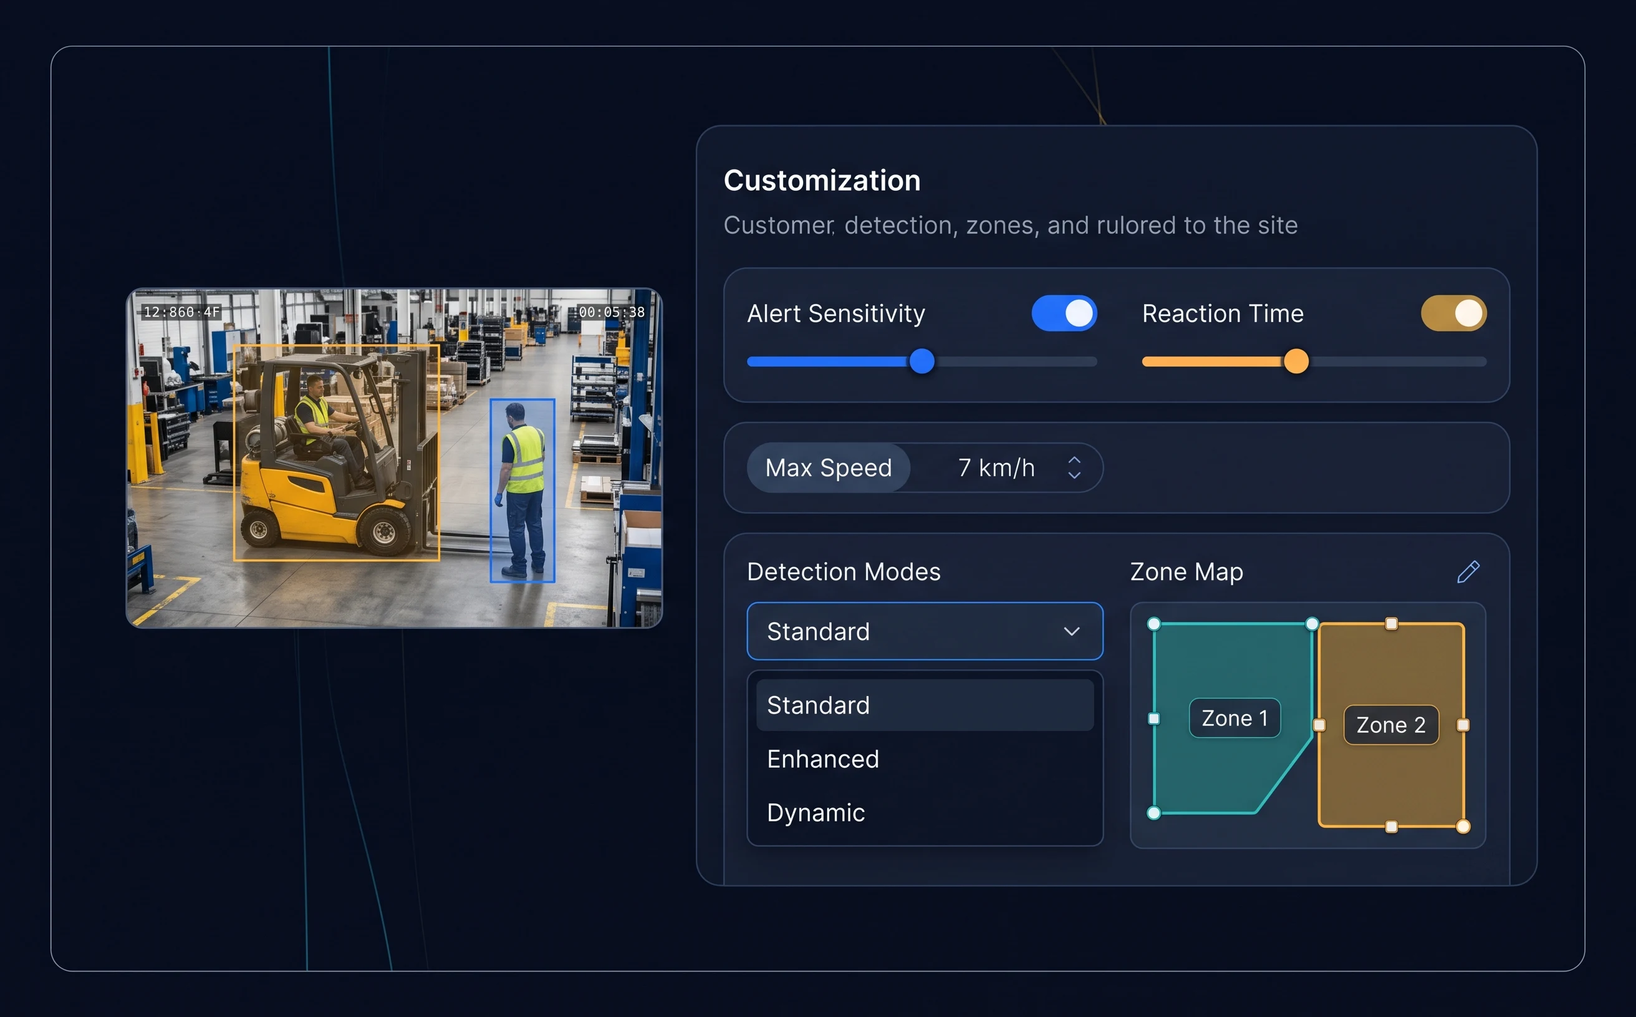Select the Zone 1 label
This screenshot has height=1017, width=1636.
point(1234,718)
